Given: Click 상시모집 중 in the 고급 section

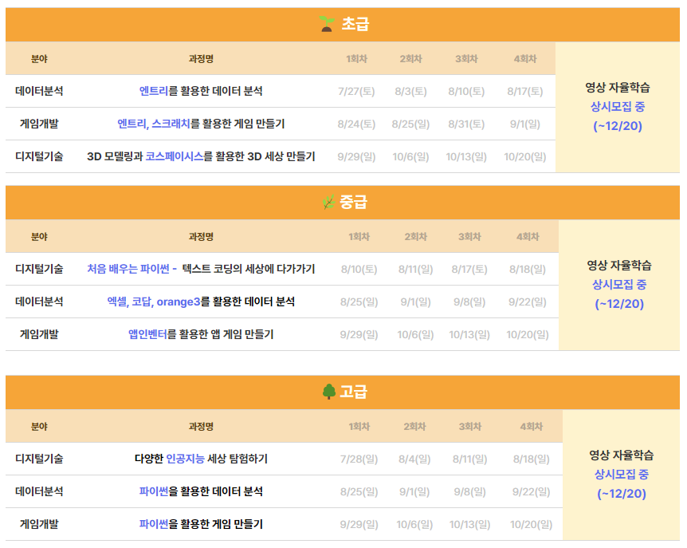Looking at the screenshot, I should 622,475.
